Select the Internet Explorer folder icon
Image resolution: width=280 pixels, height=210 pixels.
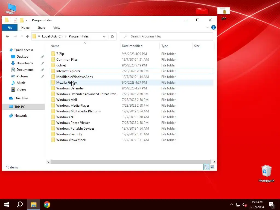click(x=53, y=71)
